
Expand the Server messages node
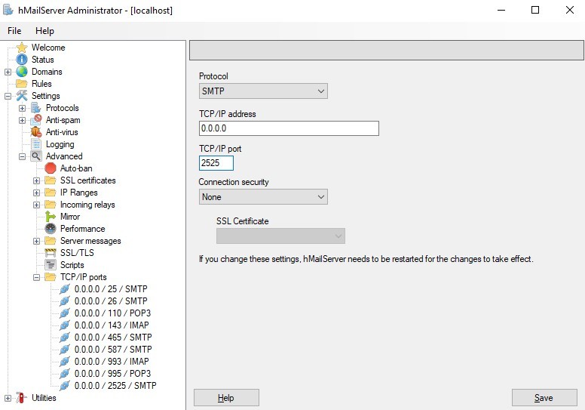36,241
